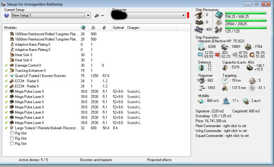Image resolution: width=274 pixels, height=167 pixels.
Task: Click the Damage Control II module icon
Action: click(12, 65)
